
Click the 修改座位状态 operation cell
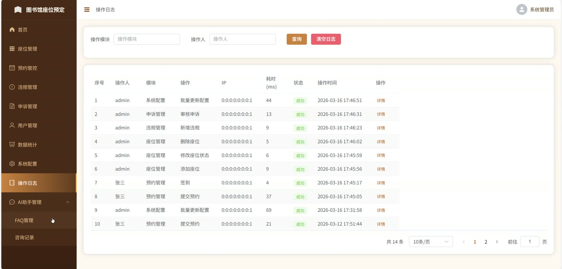[195, 155]
